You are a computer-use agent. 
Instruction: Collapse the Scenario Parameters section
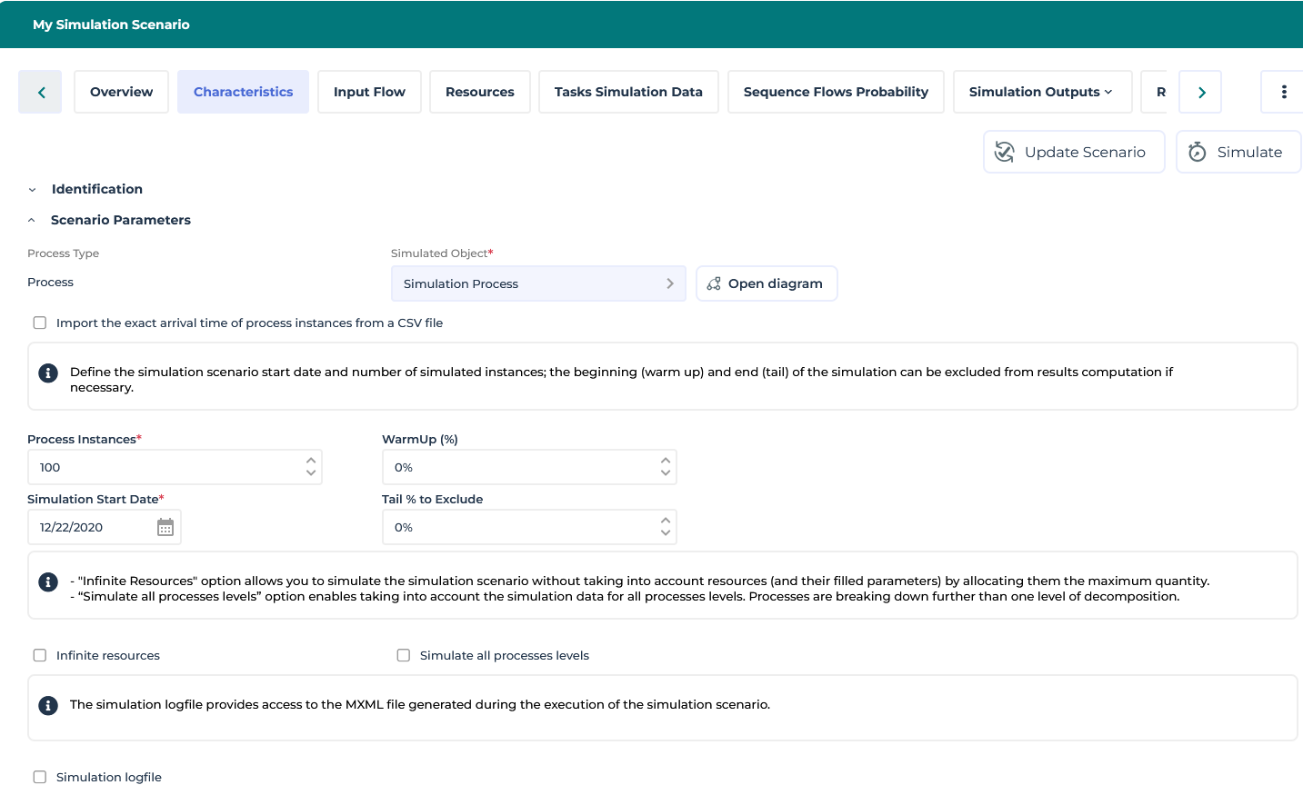[33, 220]
